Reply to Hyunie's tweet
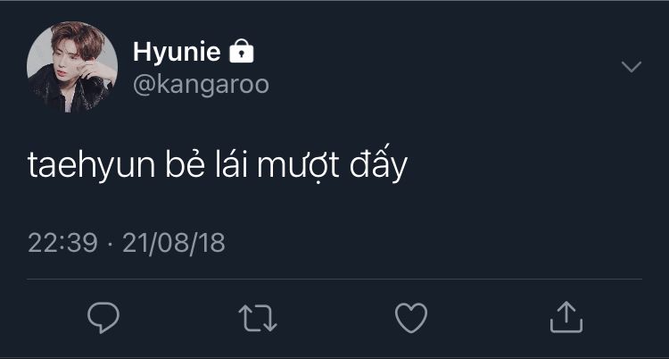Viewport: 669px width, 359px height. tap(103, 317)
